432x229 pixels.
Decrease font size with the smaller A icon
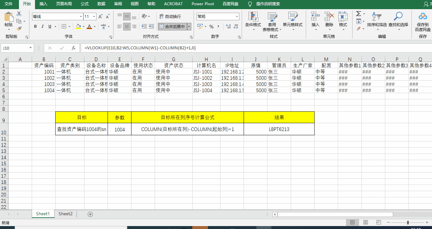(x=108, y=16)
